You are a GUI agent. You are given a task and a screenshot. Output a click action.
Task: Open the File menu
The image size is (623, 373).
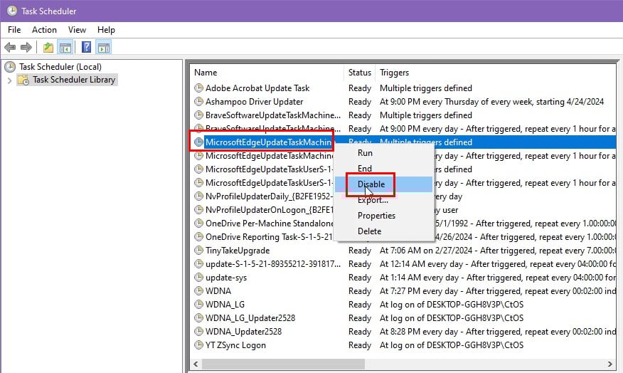[14, 30]
